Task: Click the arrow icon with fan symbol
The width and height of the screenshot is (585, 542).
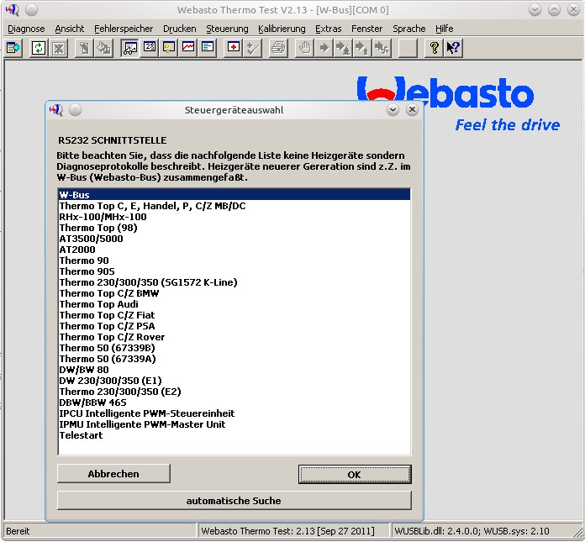Action: 382,48
